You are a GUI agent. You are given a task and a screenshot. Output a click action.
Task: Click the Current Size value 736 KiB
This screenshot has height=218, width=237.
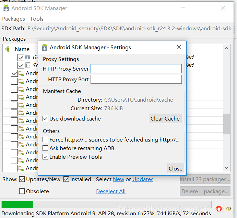tap(114, 108)
